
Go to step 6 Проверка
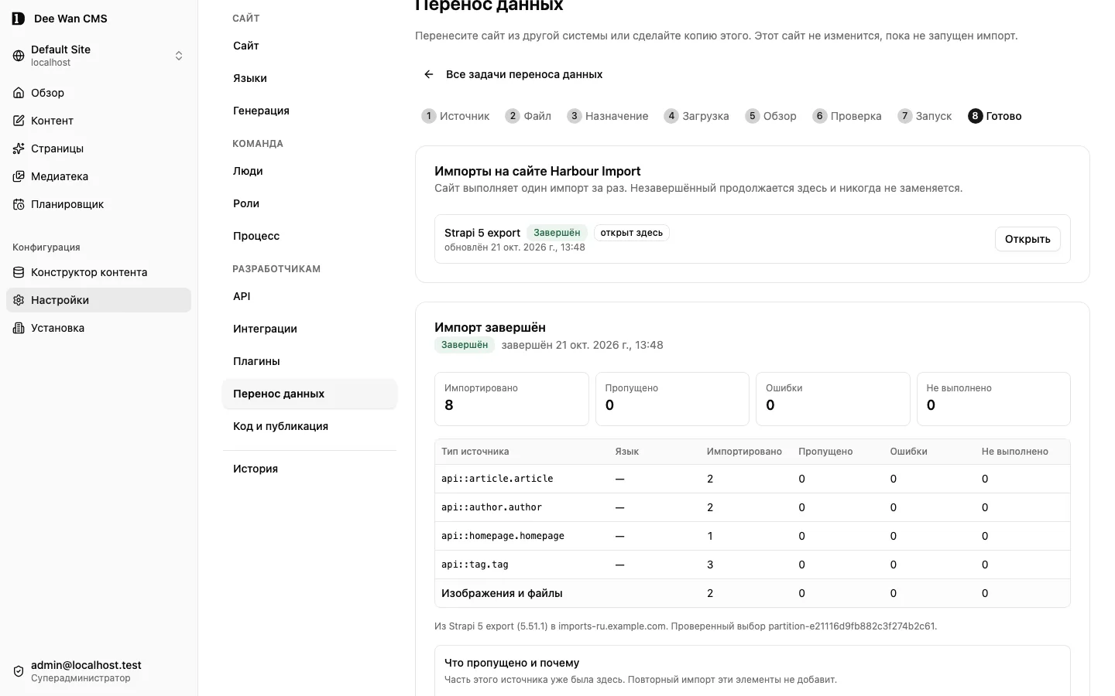[x=847, y=116]
